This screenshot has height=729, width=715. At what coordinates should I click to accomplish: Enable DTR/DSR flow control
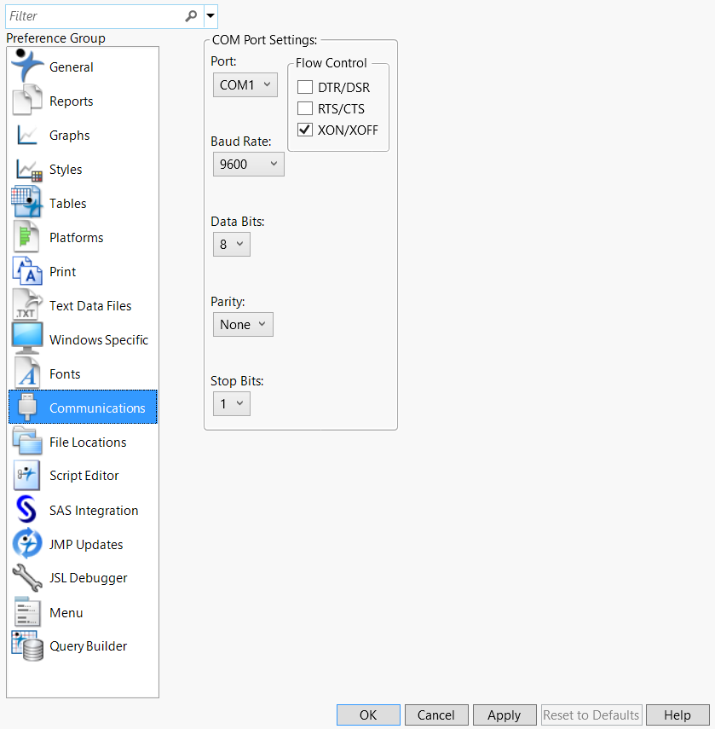(305, 87)
